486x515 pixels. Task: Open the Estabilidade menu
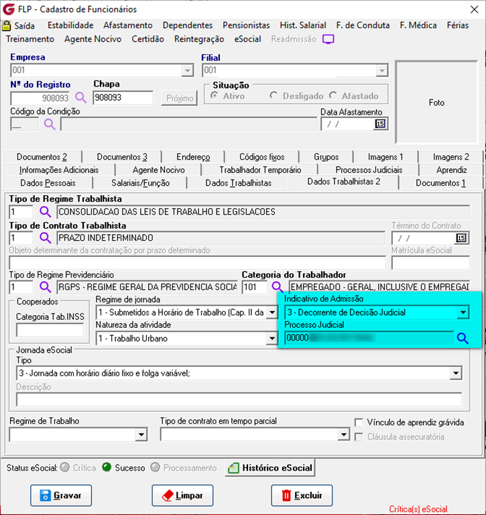pos(70,25)
